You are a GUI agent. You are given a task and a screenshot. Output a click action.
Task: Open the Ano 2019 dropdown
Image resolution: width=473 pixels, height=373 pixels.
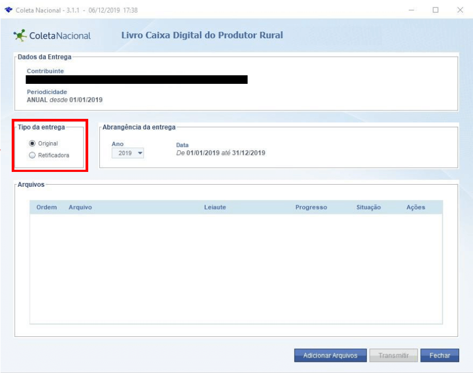pos(128,153)
